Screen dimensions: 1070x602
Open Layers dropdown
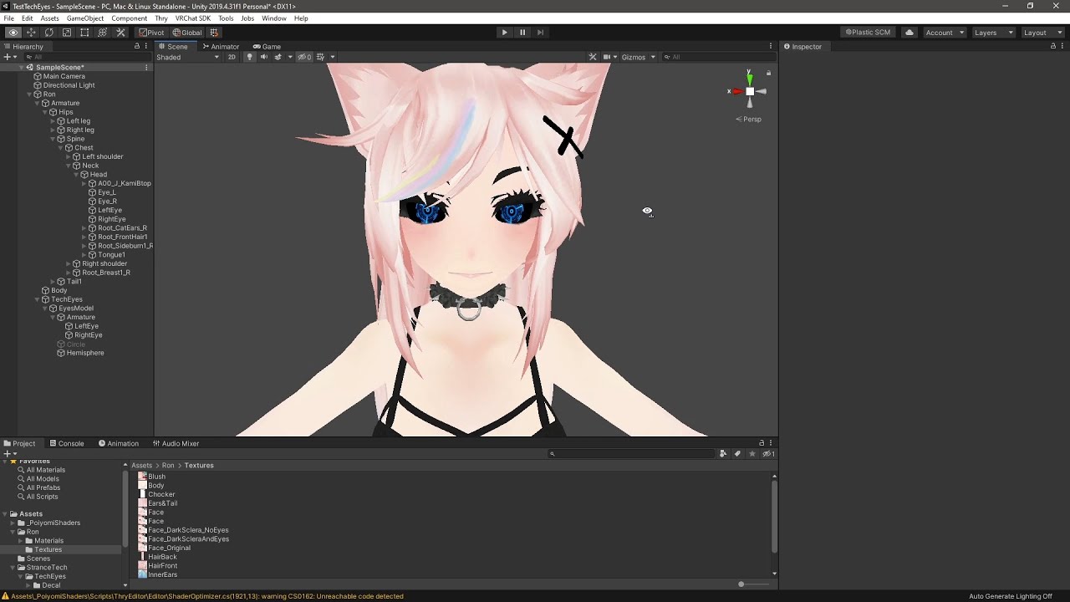coord(994,33)
